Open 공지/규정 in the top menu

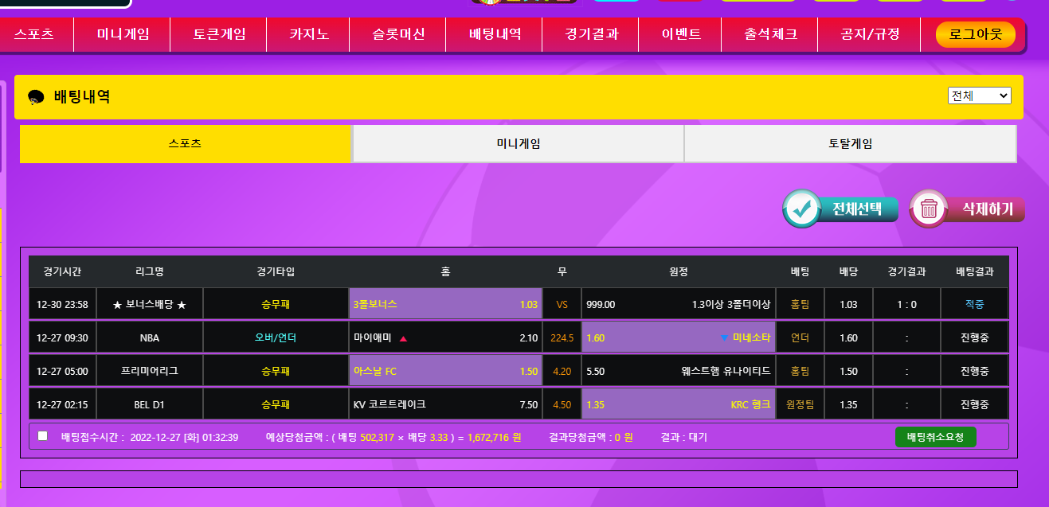coord(870,34)
